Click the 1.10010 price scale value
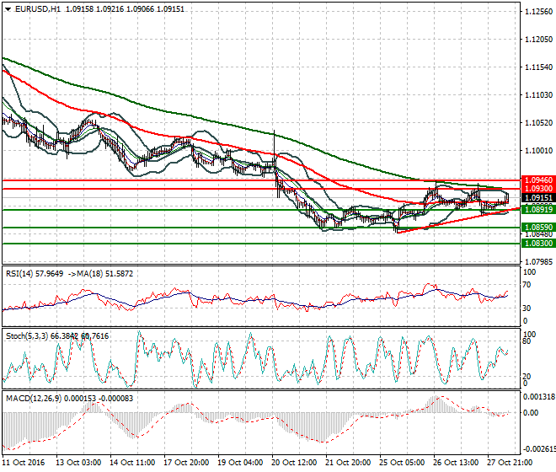556x472 pixels. tap(538, 151)
